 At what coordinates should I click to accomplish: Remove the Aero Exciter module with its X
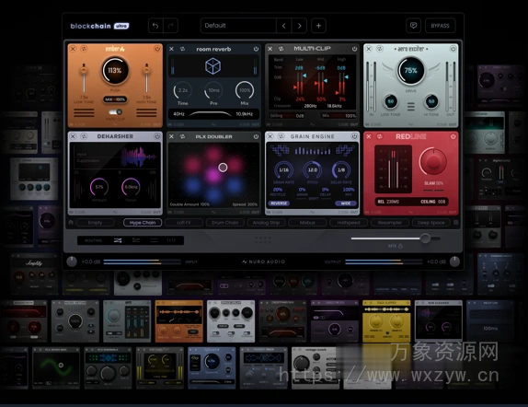369,49
